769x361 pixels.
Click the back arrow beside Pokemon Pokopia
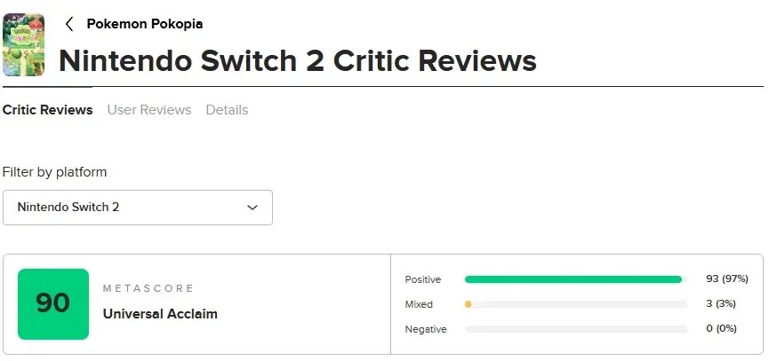click(x=69, y=23)
